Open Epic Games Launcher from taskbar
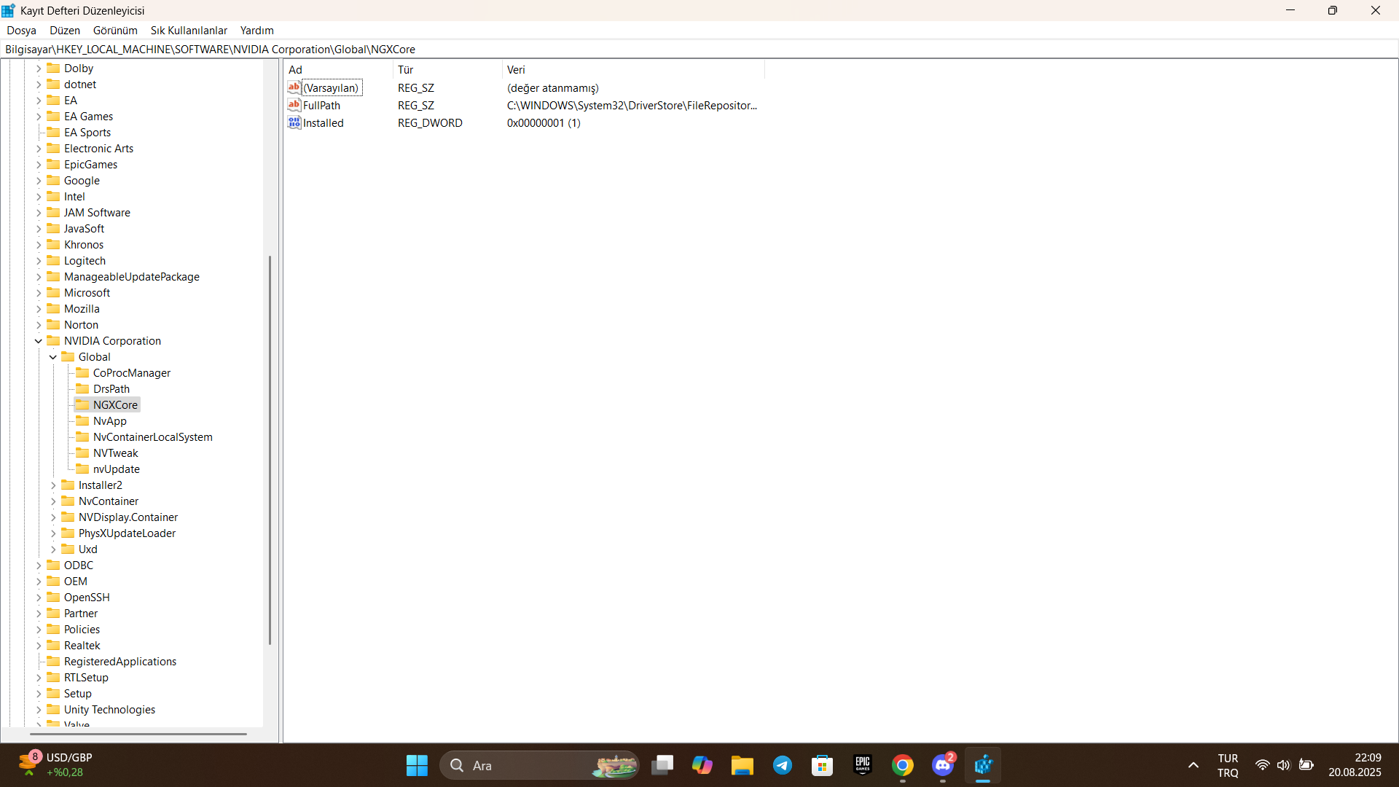The width and height of the screenshot is (1399, 787). pyautogui.click(x=863, y=765)
